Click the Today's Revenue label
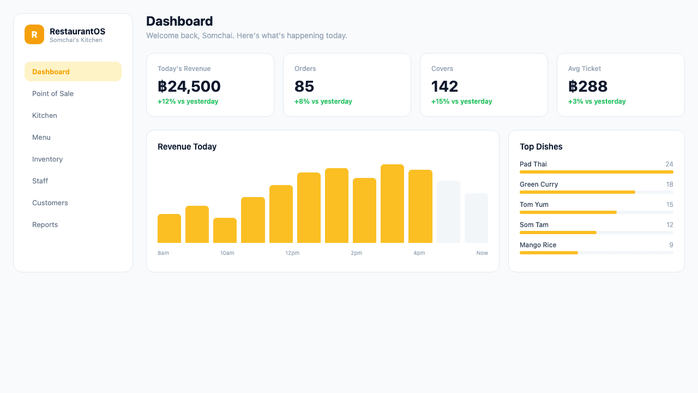Image resolution: width=698 pixels, height=393 pixels. tap(184, 69)
